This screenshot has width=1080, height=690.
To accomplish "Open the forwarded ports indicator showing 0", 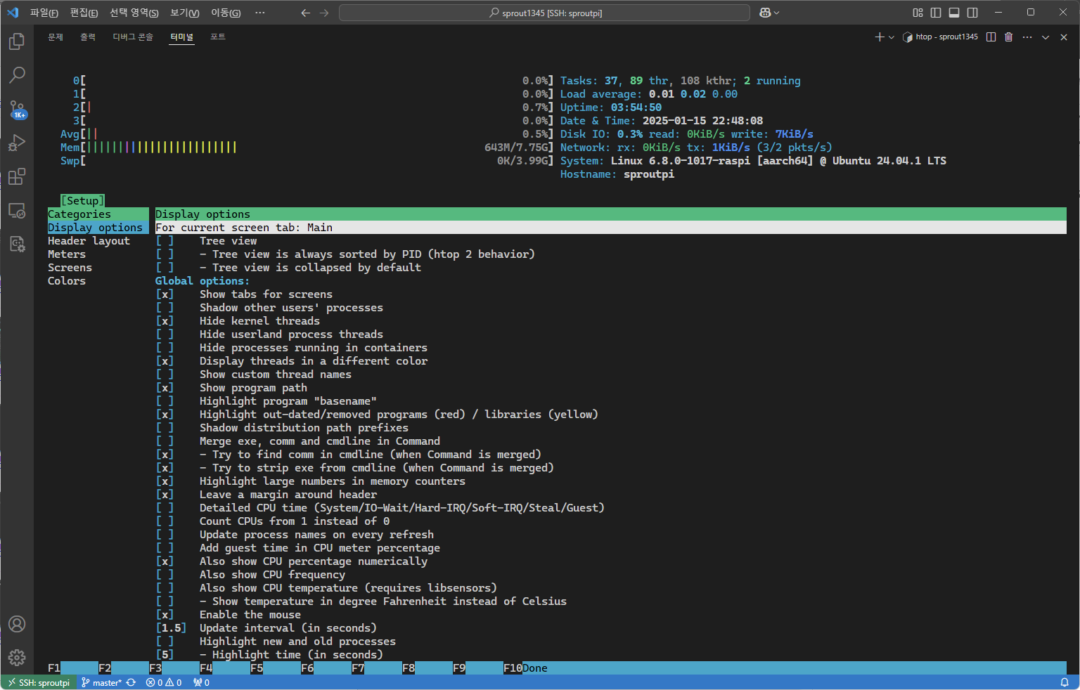I will 201,682.
